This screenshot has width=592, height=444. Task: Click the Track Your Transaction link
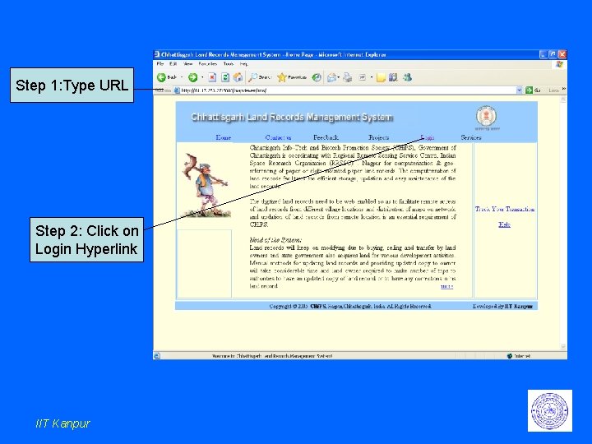505,209
